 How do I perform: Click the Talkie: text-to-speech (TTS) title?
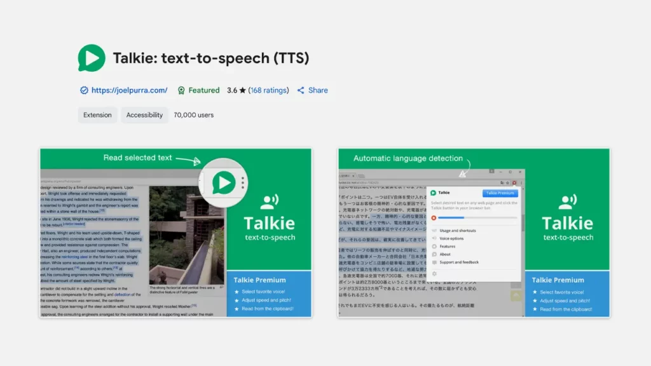[x=211, y=58]
